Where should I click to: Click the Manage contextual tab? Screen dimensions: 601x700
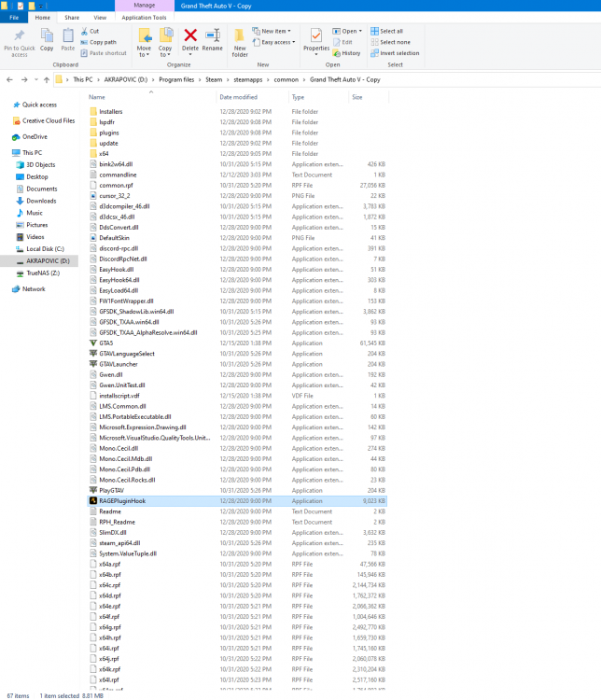click(x=145, y=6)
